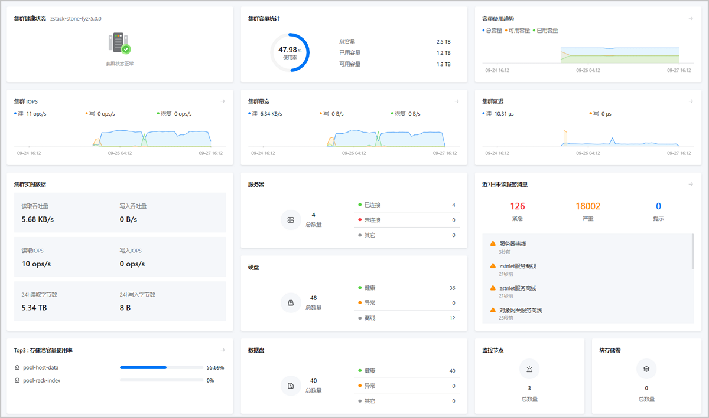Open cluster latency details arrow
Screen dimensions: 709x418
click(691, 101)
